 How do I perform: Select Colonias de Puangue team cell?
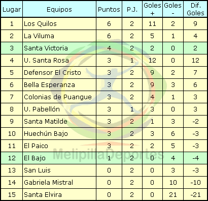[x=59, y=97]
